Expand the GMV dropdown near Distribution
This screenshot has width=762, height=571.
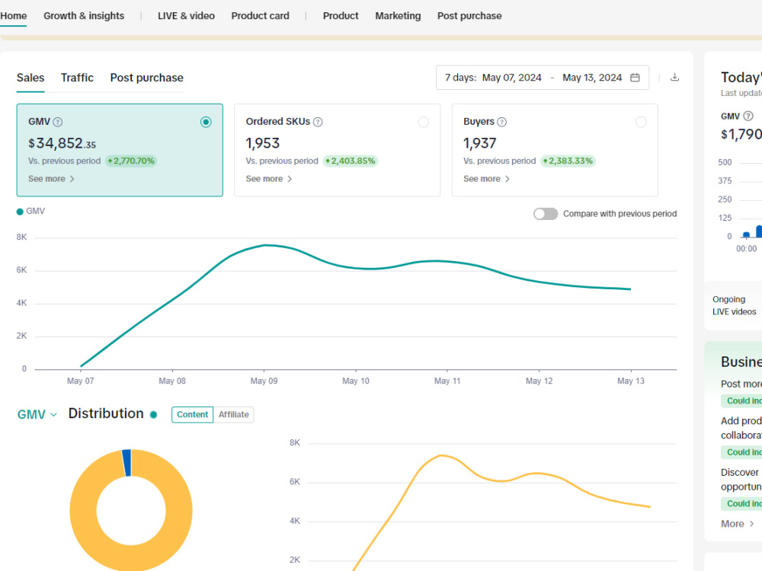pos(37,415)
